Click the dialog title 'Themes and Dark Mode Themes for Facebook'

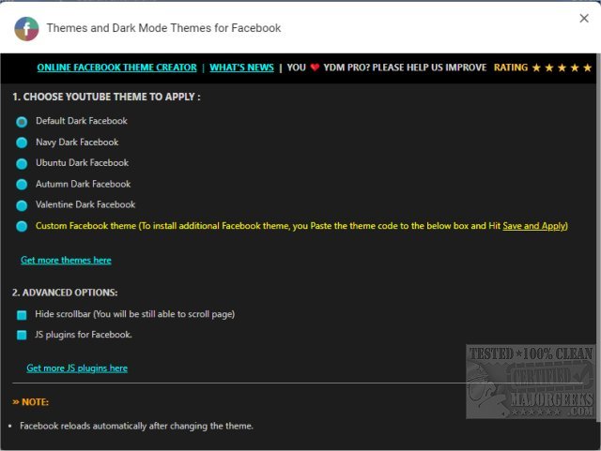pos(163,28)
